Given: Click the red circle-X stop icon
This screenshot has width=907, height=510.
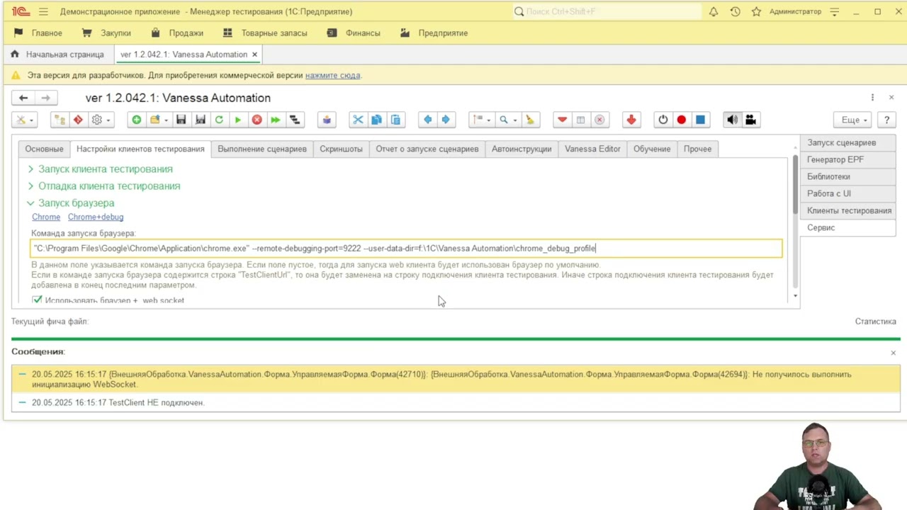Looking at the screenshot, I should coord(257,120).
